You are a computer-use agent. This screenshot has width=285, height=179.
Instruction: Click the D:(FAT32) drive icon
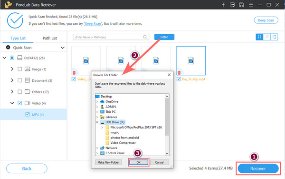coord(19,58)
